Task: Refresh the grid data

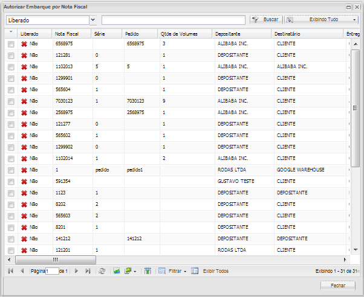Action: 102,271
